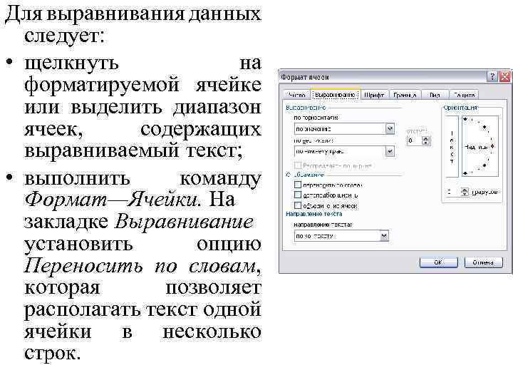513x385 pixels.
Task: Adjust the indent (отступ) spinner
Action: click(x=425, y=140)
